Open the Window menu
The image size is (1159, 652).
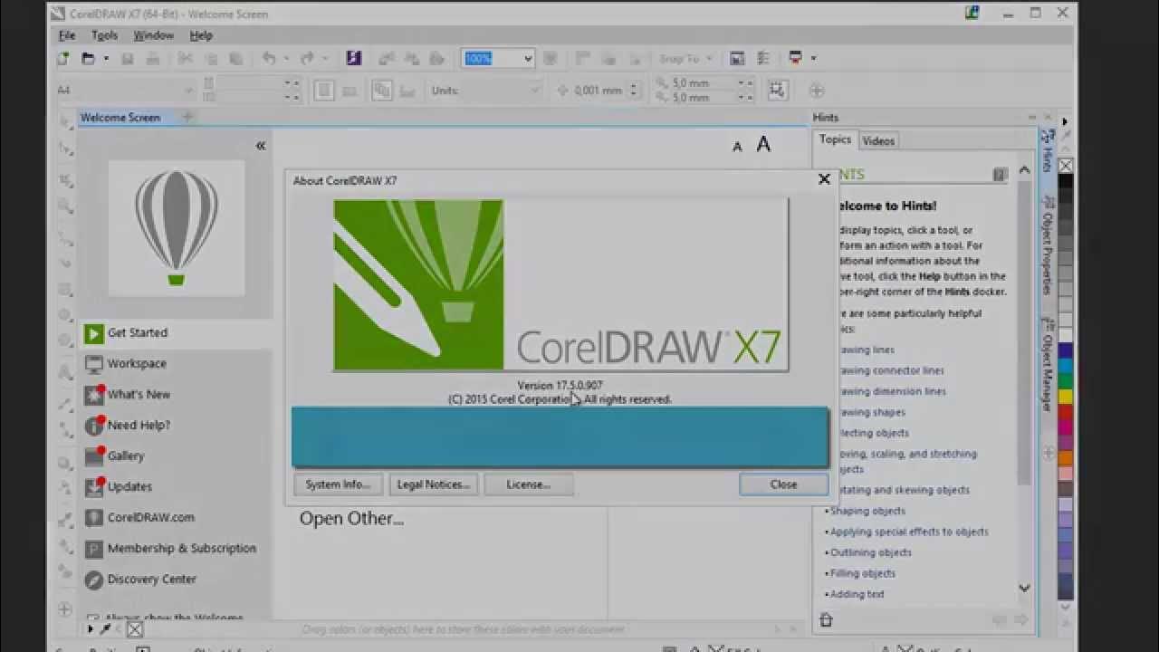(x=153, y=35)
